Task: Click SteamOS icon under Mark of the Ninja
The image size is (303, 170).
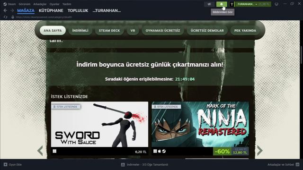Action: click(x=164, y=151)
